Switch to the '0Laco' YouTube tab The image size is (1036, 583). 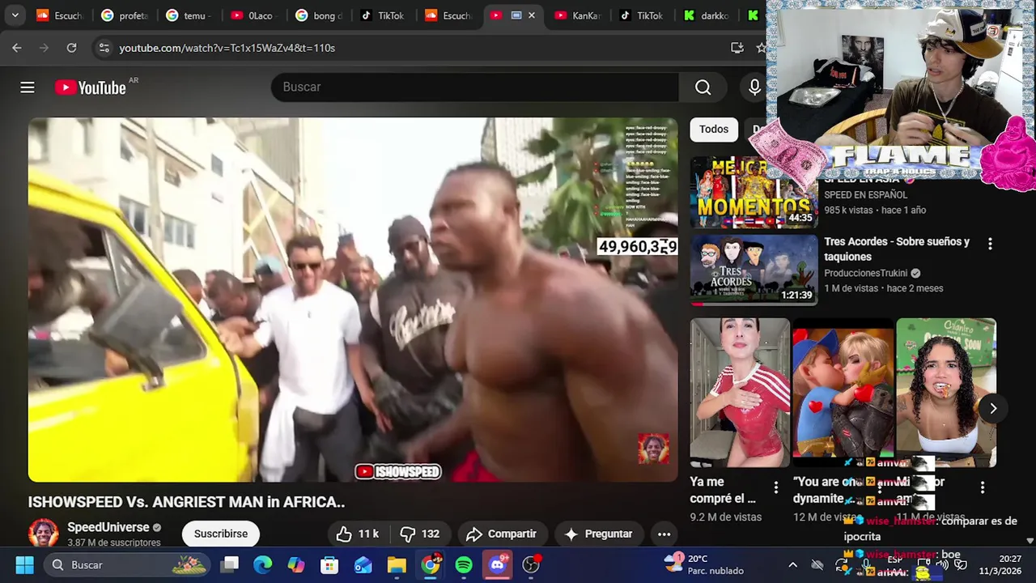pos(253,15)
